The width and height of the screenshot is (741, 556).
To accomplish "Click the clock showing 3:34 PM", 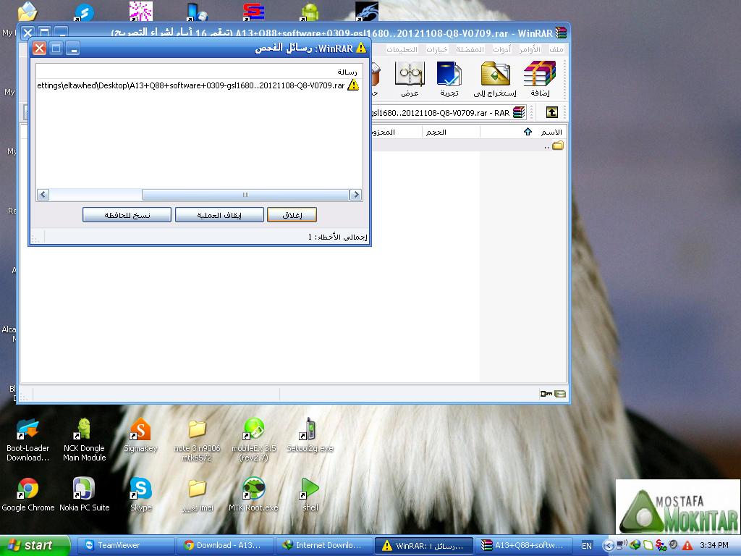I will pyautogui.click(x=714, y=545).
